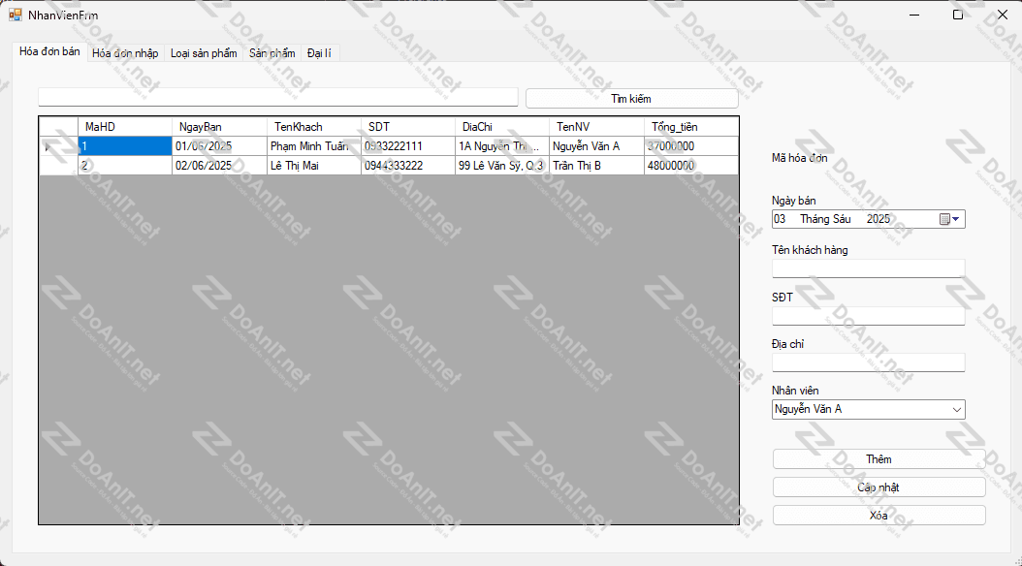Click total cell 37000000
The width and height of the screenshot is (1022, 566).
691,146
